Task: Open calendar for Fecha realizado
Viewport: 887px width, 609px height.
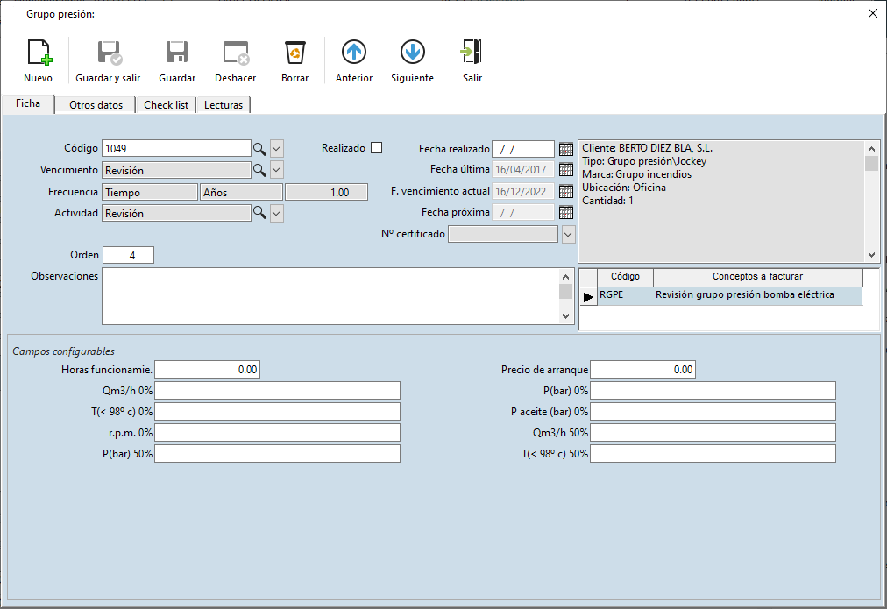Action: (565, 149)
